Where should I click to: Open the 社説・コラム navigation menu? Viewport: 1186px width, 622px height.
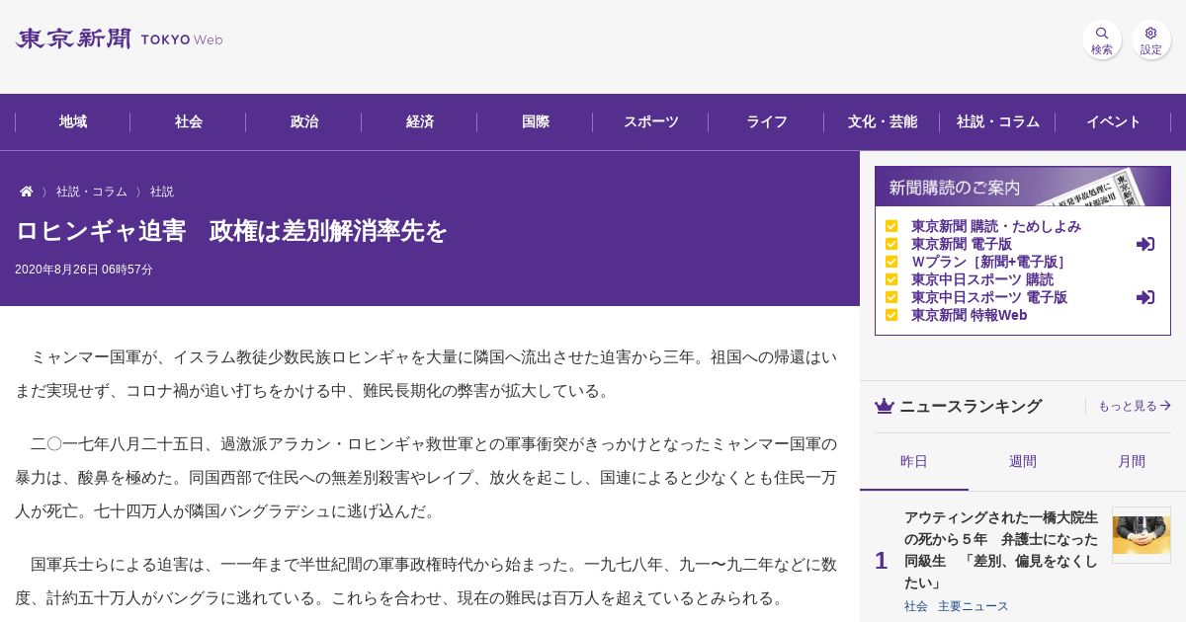(998, 122)
